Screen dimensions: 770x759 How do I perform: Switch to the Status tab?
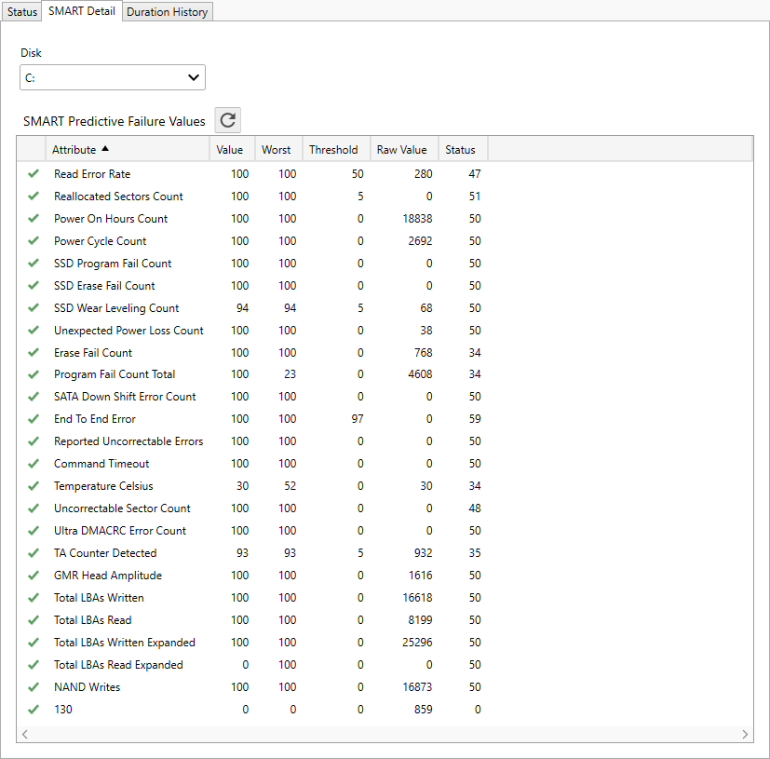click(22, 12)
